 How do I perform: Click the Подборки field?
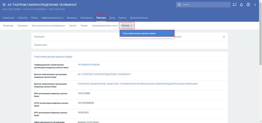click(x=96, y=37)
